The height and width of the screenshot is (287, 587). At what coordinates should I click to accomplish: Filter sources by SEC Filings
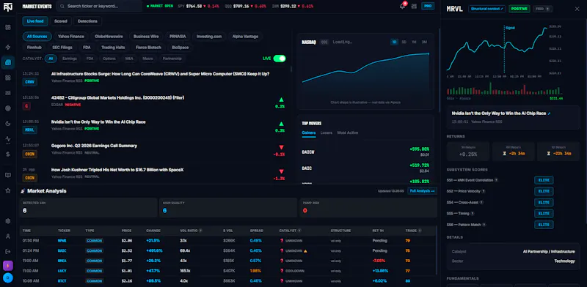coord(62,48)
